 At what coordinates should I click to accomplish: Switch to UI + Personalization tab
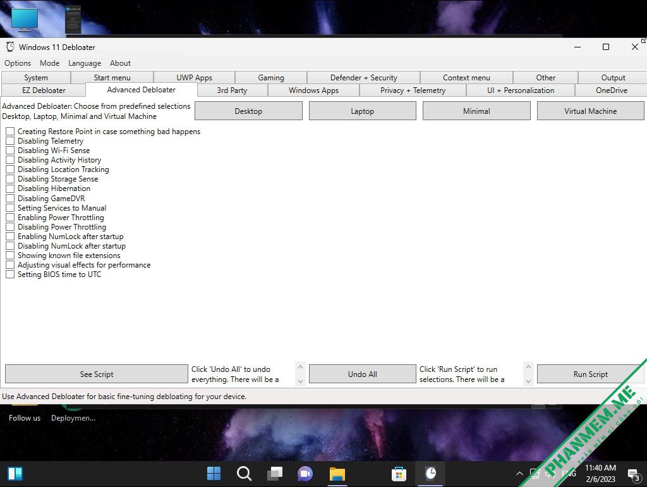click(x=521, y=90)
